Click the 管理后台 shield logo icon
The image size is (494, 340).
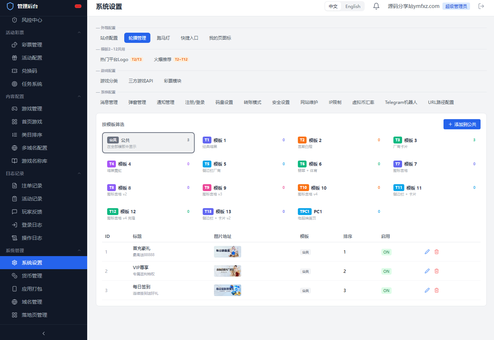pos(10,6)
